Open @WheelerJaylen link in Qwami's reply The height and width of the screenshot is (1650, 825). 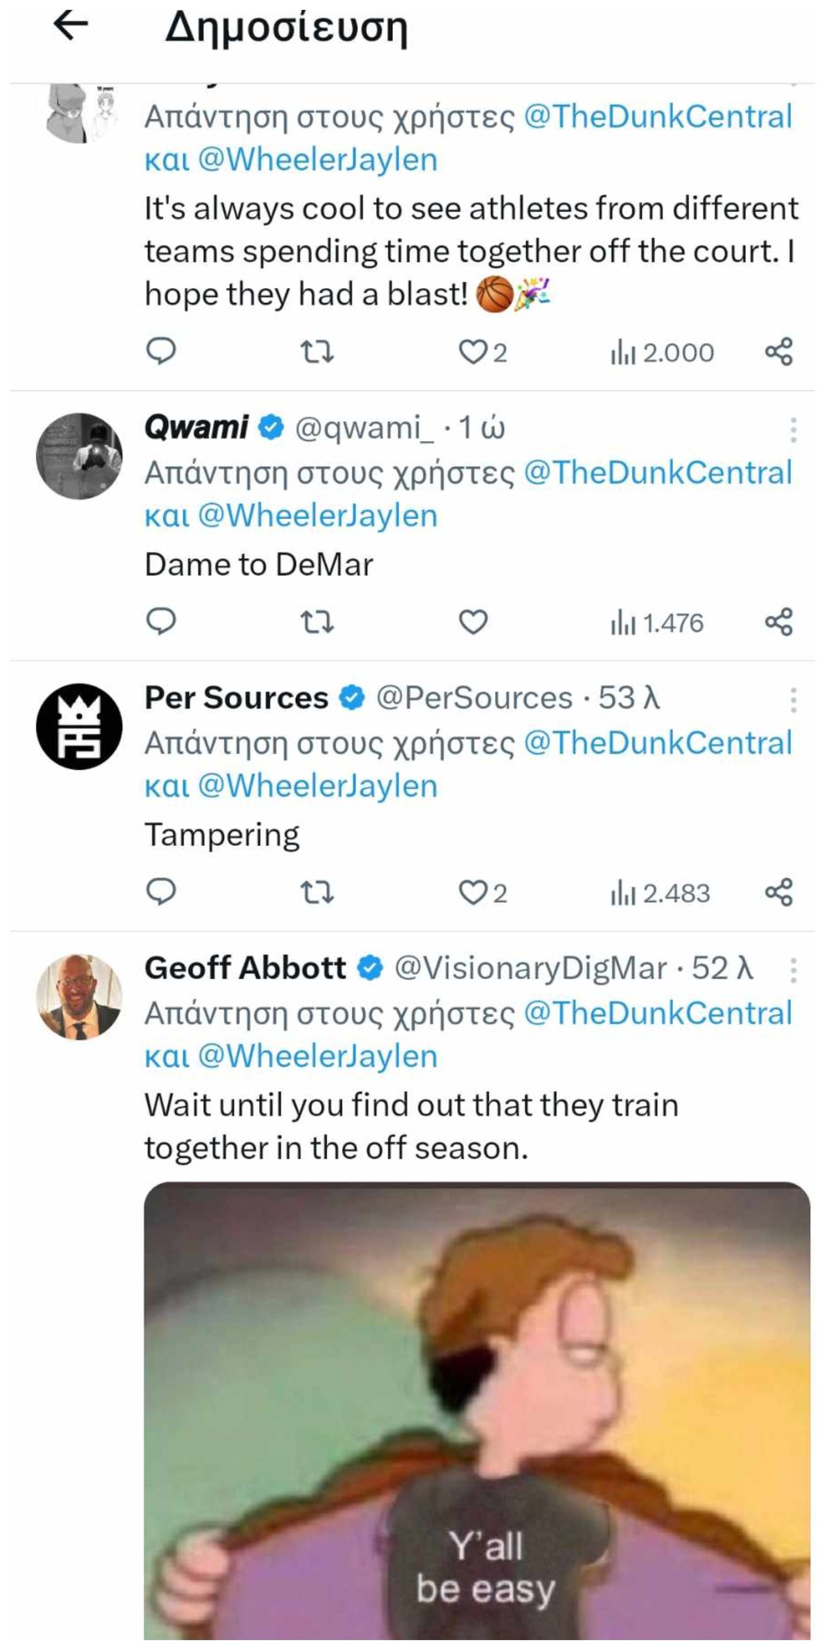click(x=317, y=515)
